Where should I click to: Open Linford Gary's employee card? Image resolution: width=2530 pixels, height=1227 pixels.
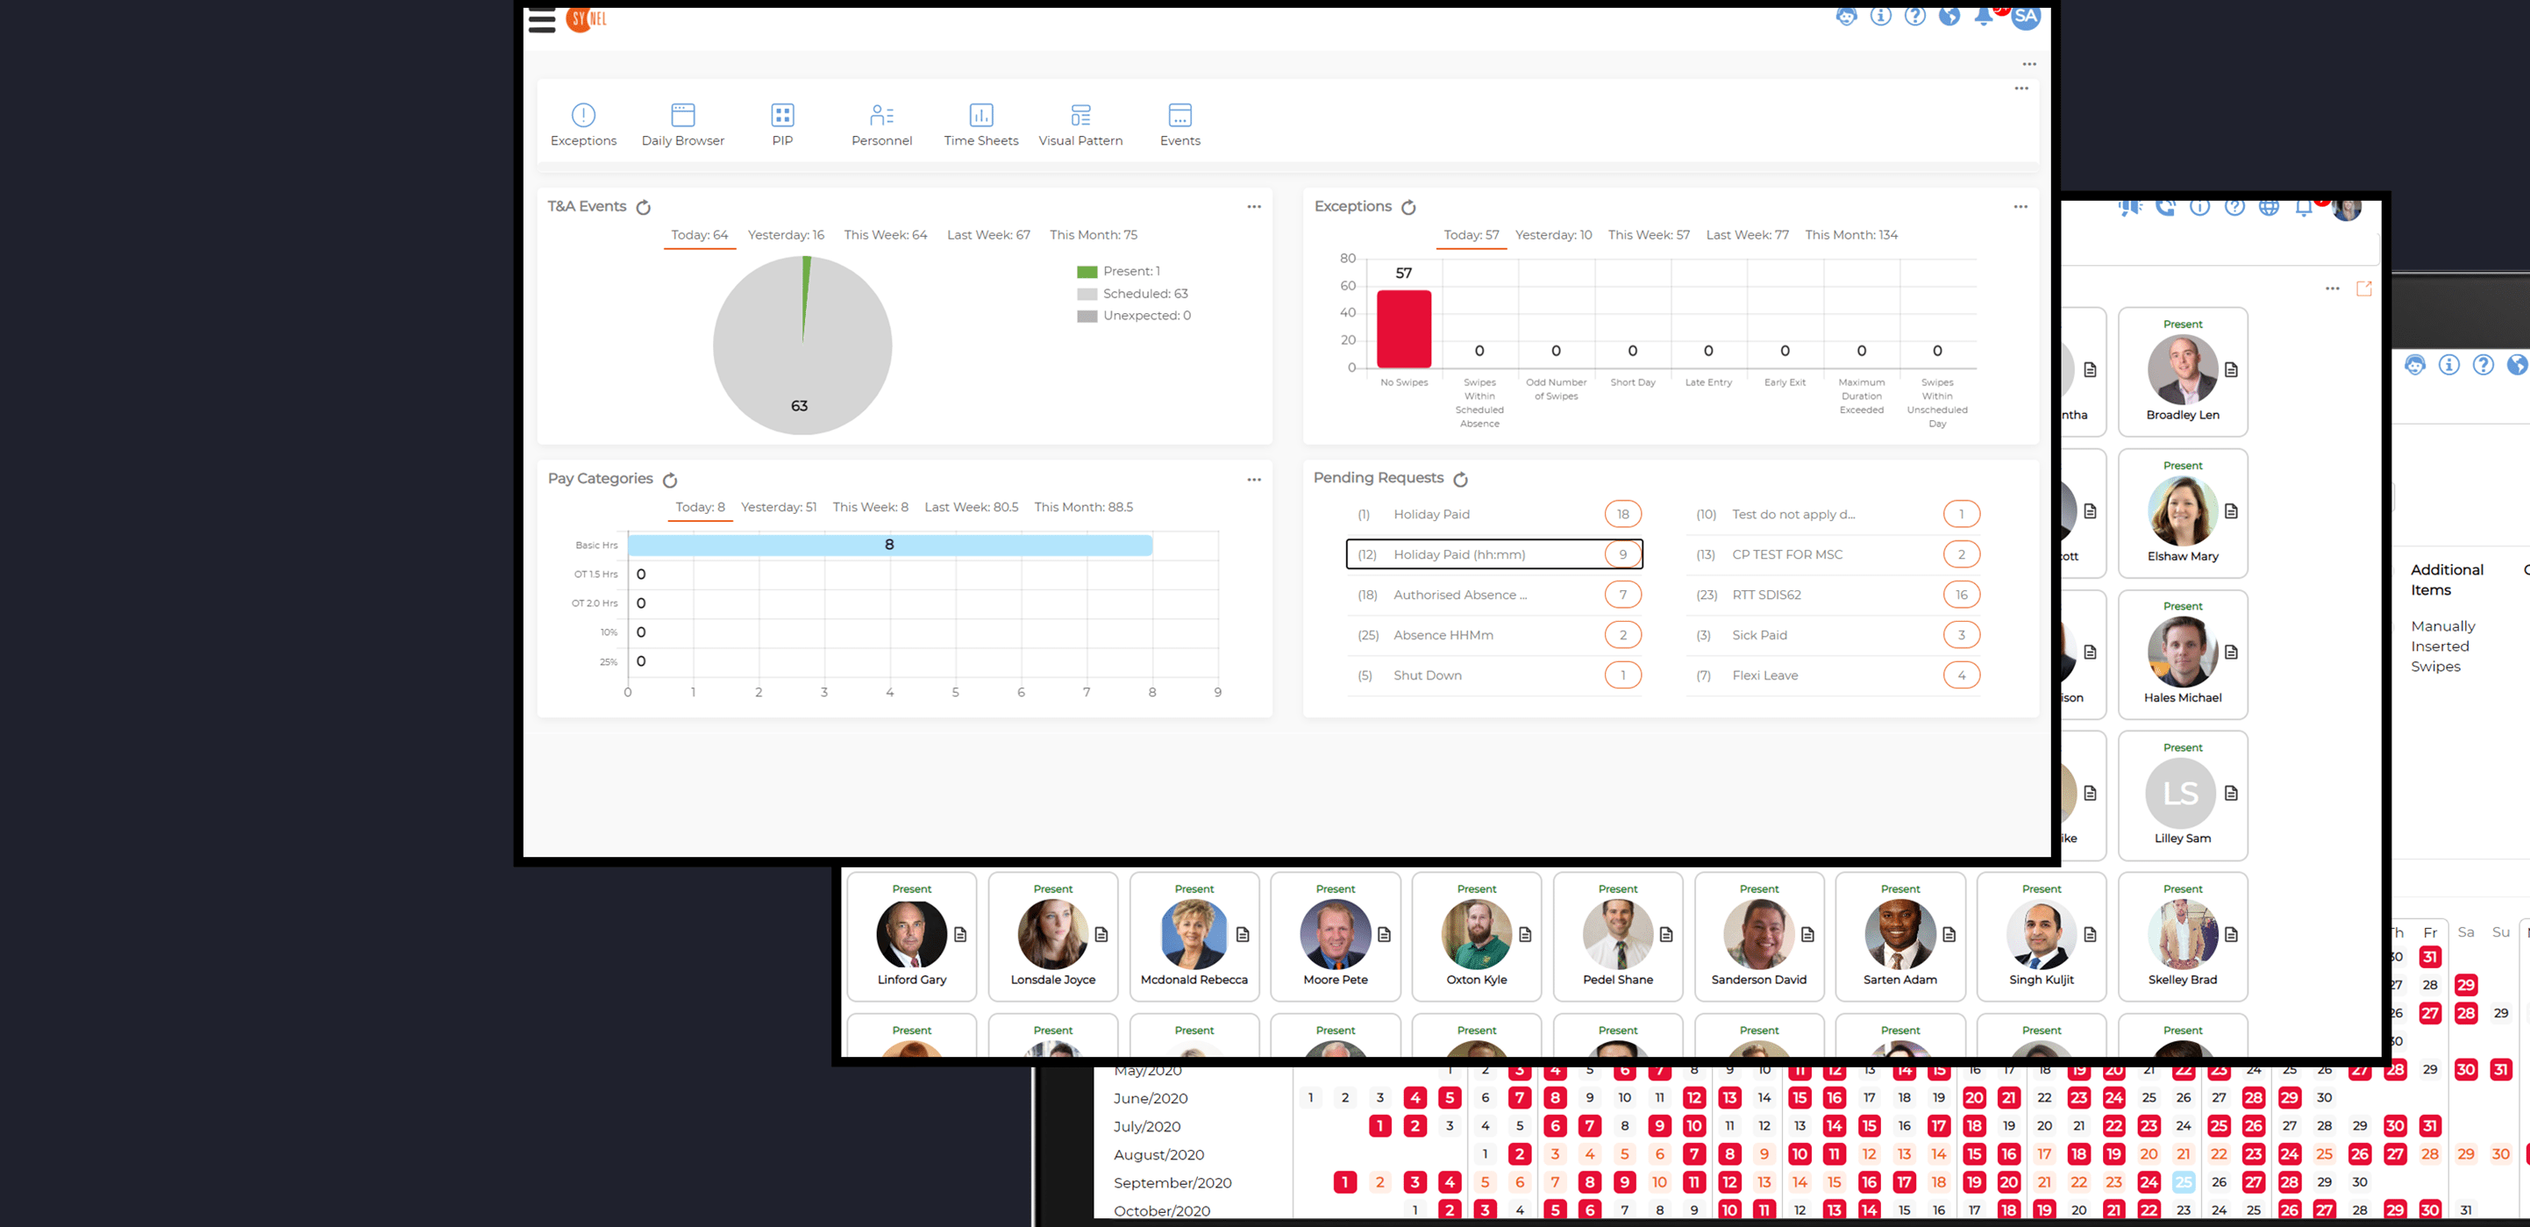(x=911, y=936)
